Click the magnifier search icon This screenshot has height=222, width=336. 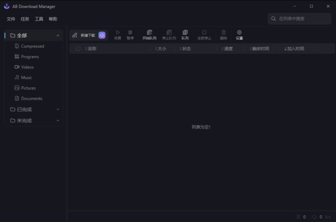[x=273, y=19]
